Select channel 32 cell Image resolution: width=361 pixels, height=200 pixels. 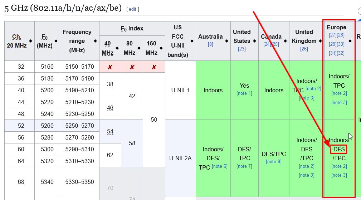pyautogui.click(x=20, y=67)
